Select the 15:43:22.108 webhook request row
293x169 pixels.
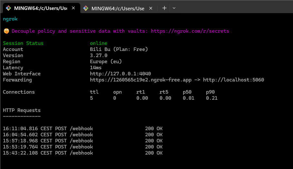(83, 153)
